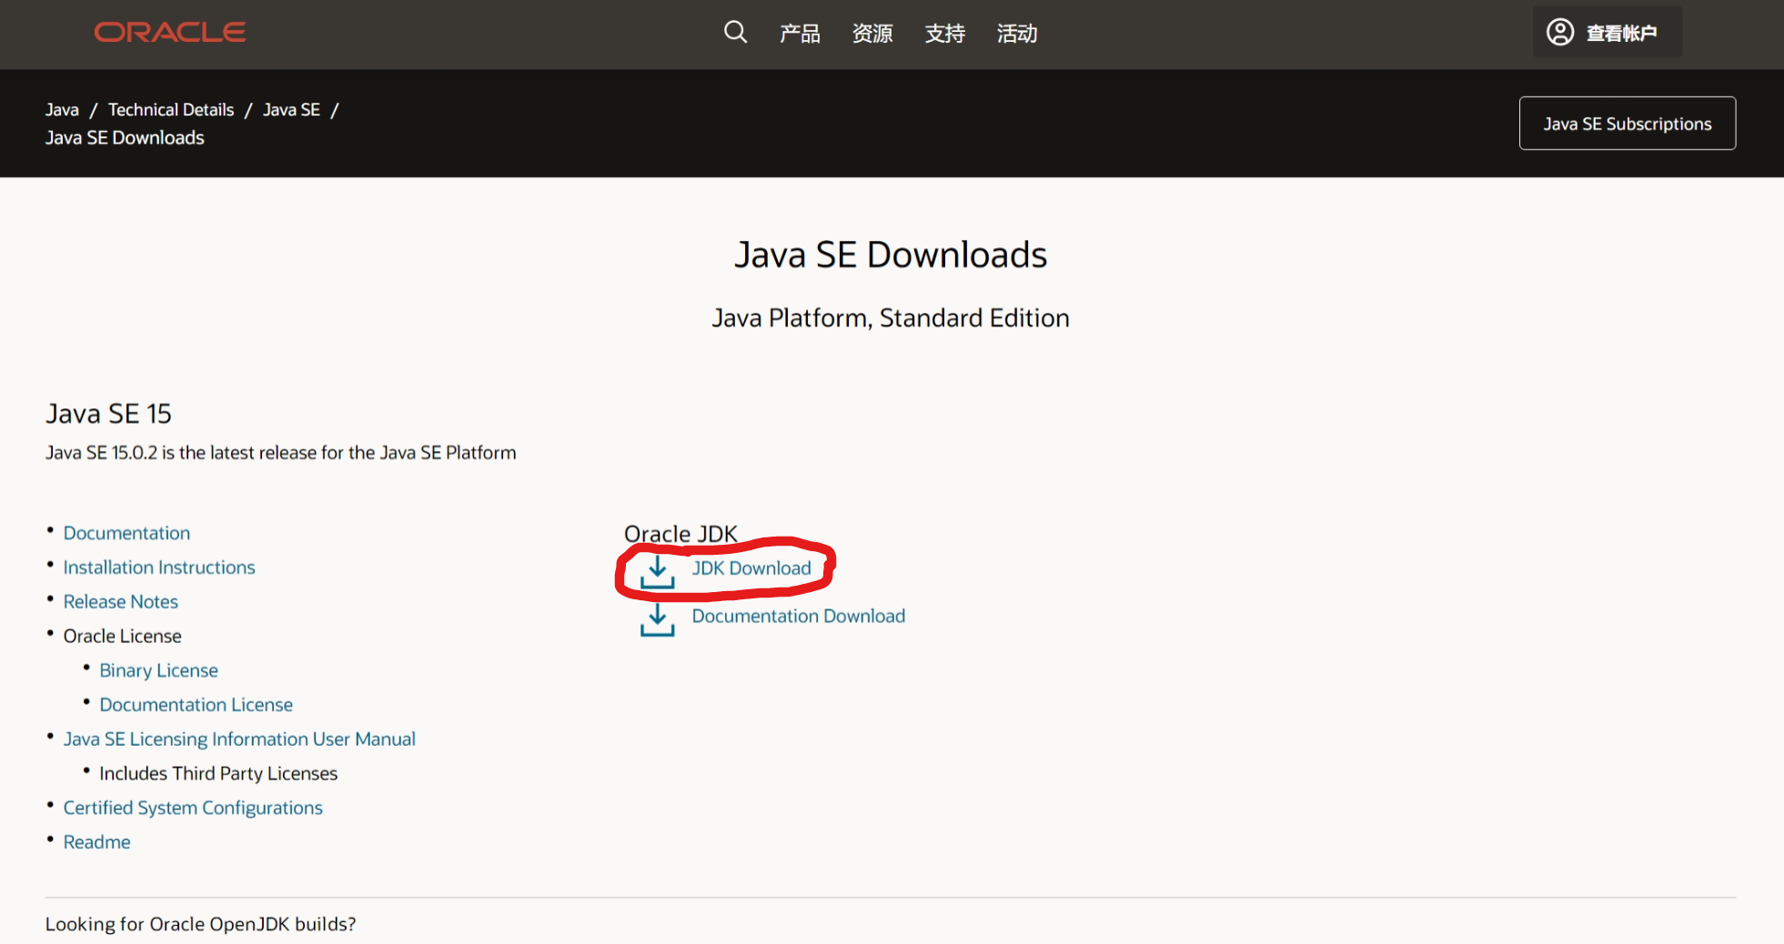Screen dimensions: 1784x944
Task: Click the 'Oracle License' list item
Action: click(x=122, y=636)
